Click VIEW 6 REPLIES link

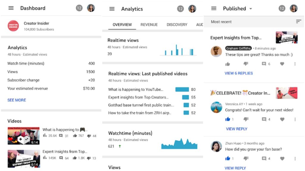coord(239,73)
